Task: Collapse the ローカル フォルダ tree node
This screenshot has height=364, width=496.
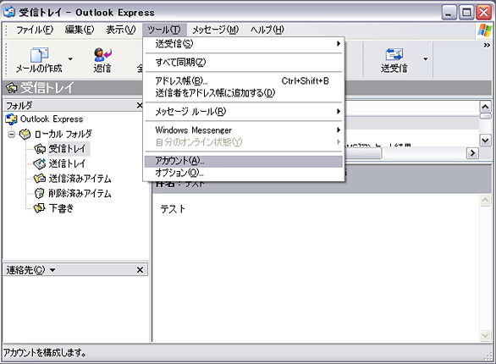Action: click(12, 135)
